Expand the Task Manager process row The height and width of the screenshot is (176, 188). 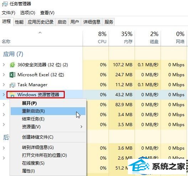click(x=4, y=85)
